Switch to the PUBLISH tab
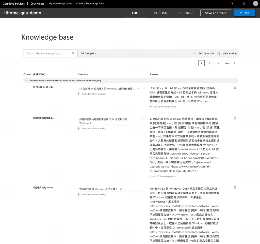This screenshot has height=244, width=260. [x=161, y=13]
